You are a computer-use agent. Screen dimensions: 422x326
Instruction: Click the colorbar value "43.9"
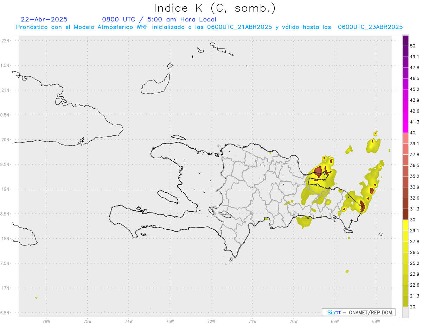tap(415, 100)
